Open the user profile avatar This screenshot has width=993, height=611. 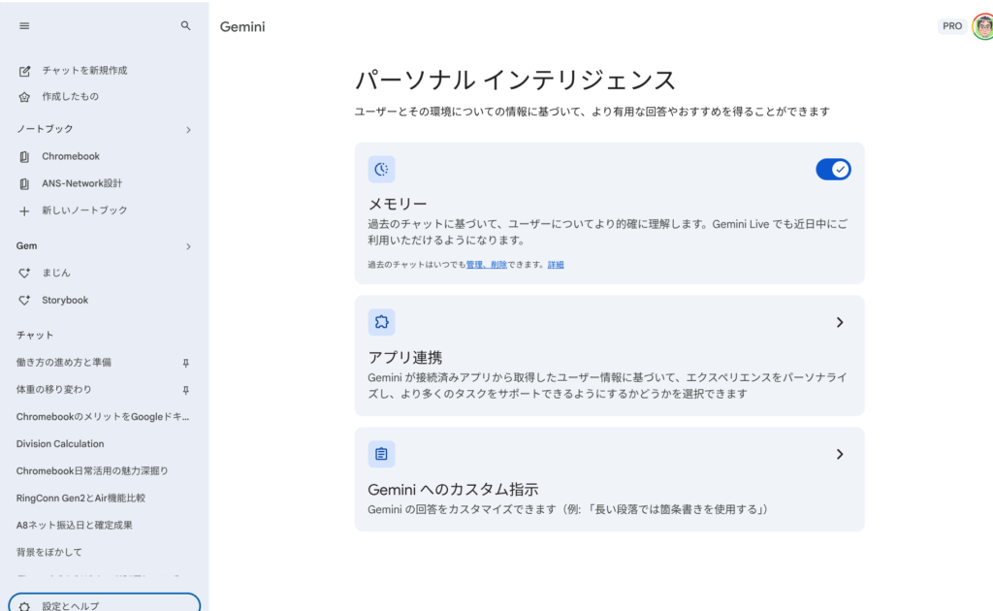pos(982,26)
